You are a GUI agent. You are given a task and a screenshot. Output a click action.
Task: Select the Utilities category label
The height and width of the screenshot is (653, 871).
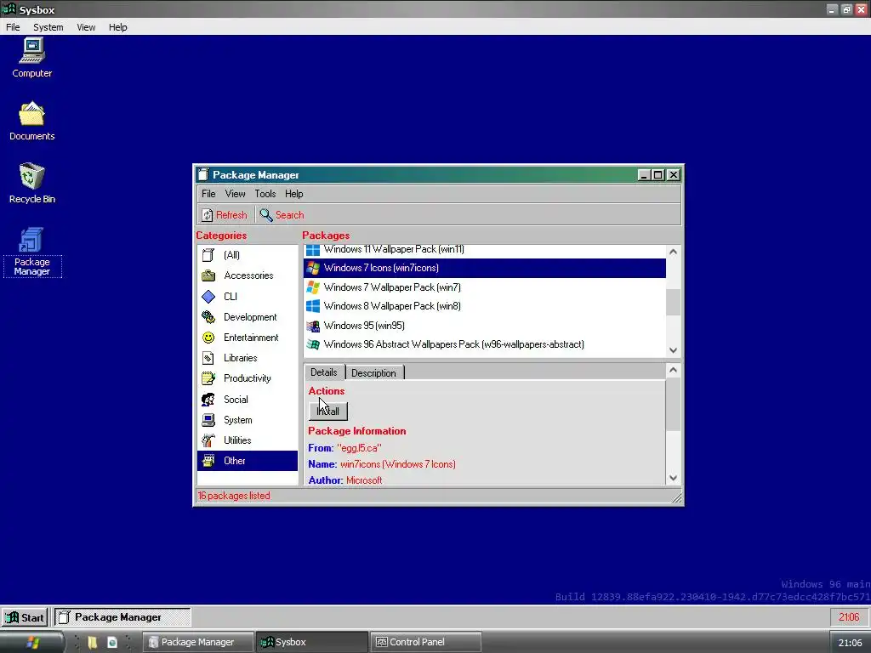click(237, 440)
